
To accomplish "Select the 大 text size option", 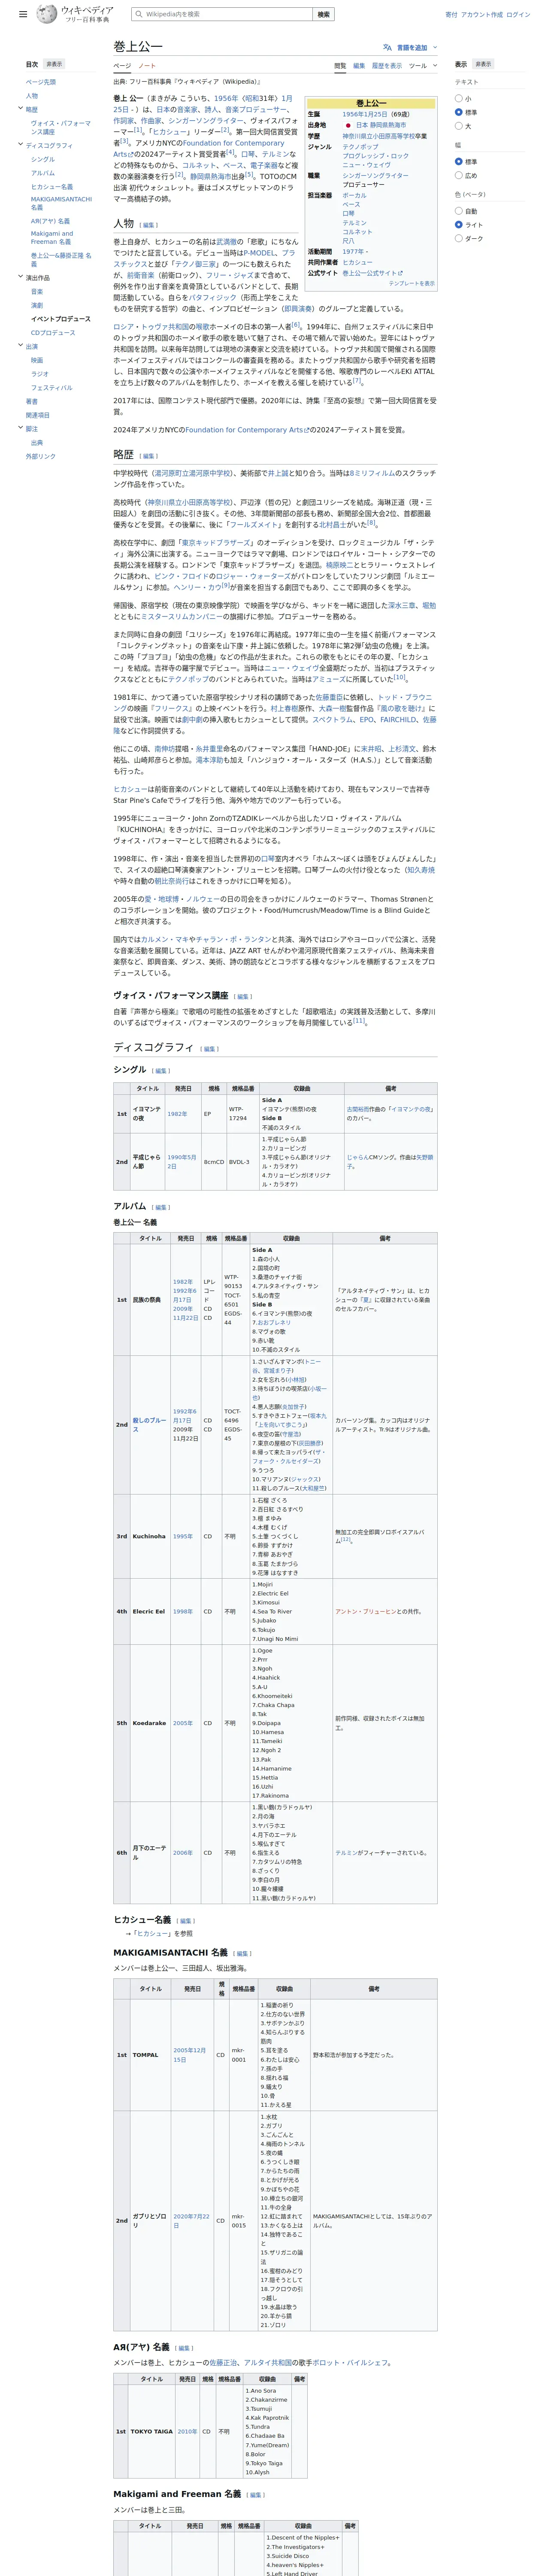I will (x=459, y=126).
